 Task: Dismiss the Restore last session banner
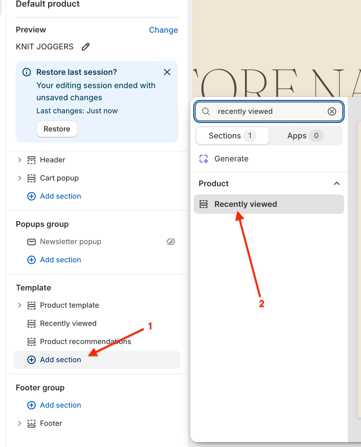point(167,72)
